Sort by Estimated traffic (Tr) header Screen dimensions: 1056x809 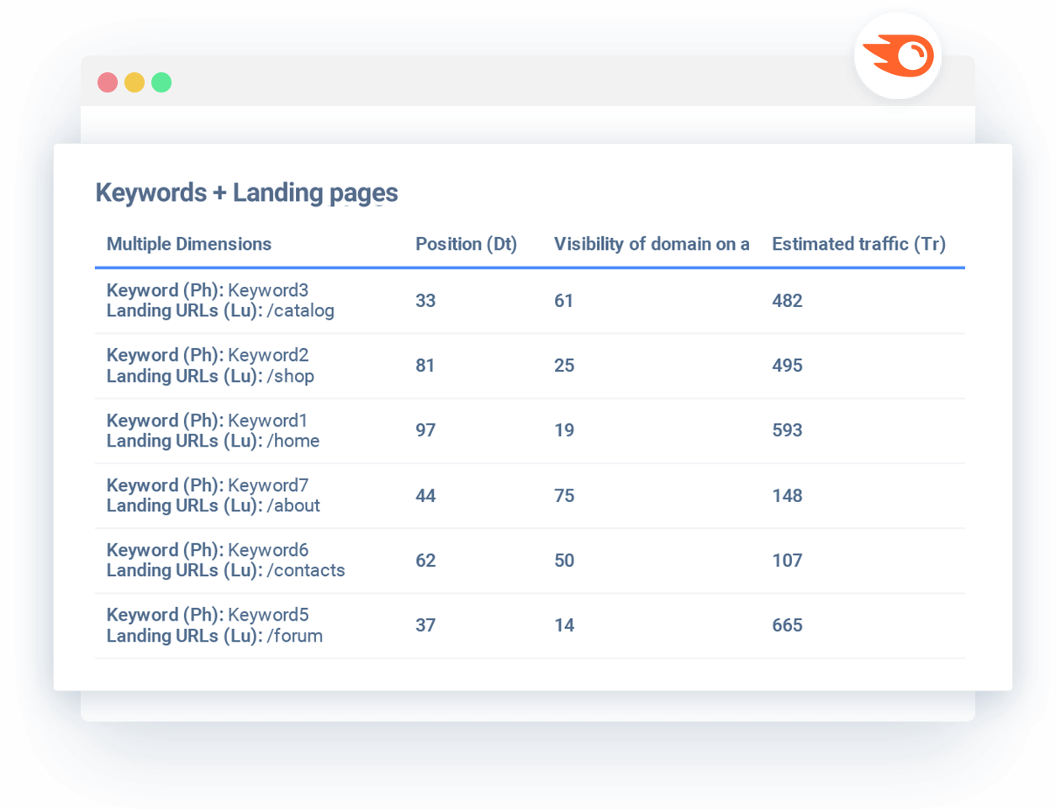[x=858, y=244]
